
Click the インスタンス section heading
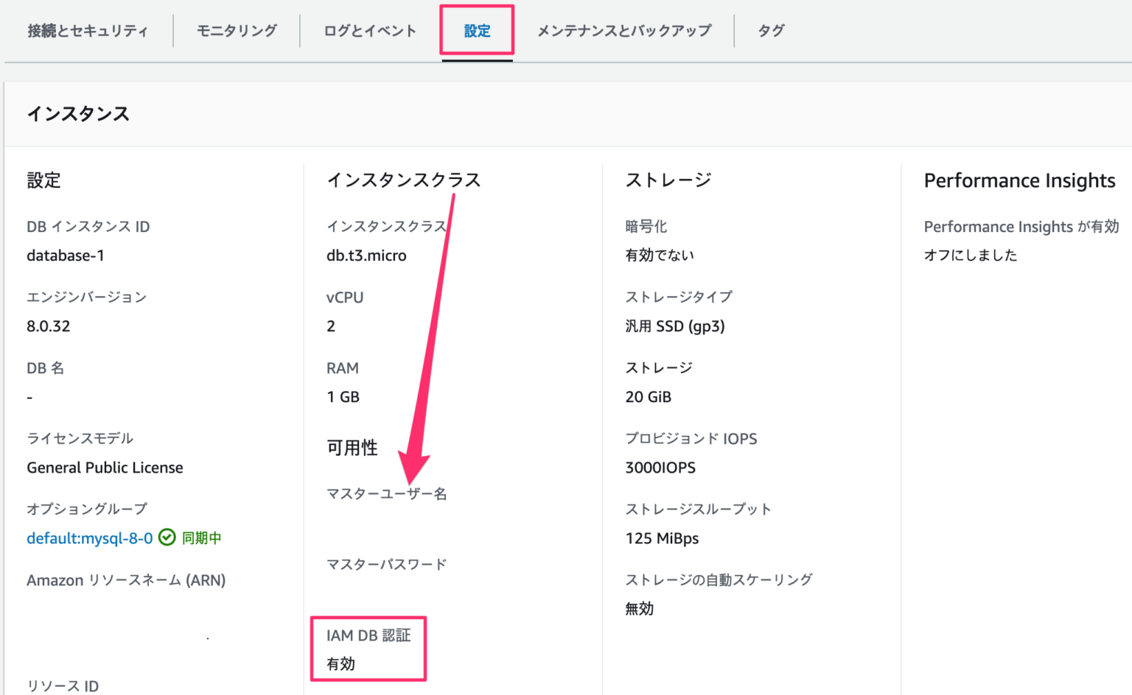click(77, 114)
